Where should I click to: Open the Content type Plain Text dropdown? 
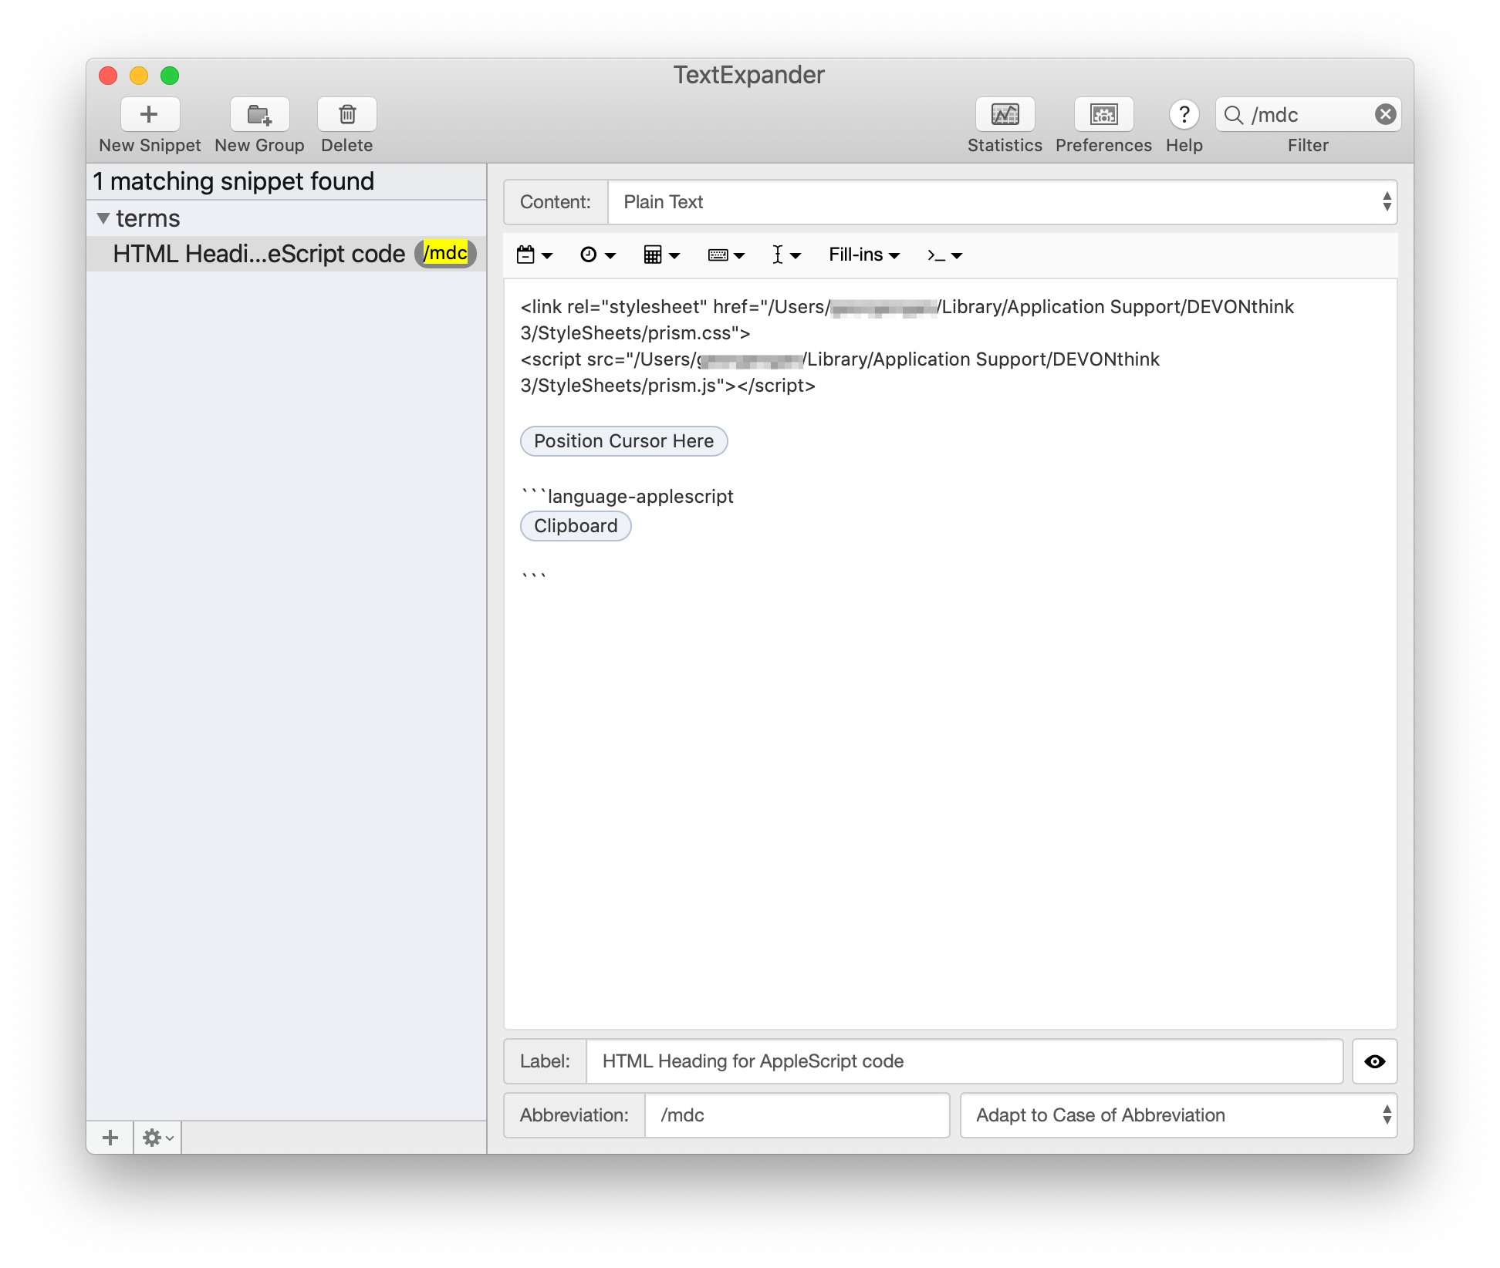[1002, 202]
